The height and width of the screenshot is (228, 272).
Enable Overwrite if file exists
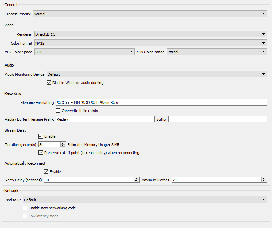58,111
